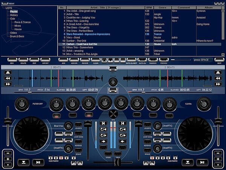Click the right mixer loop-forward arrow icon
Screen dimensions: 226x170
(x=122, y=135)
